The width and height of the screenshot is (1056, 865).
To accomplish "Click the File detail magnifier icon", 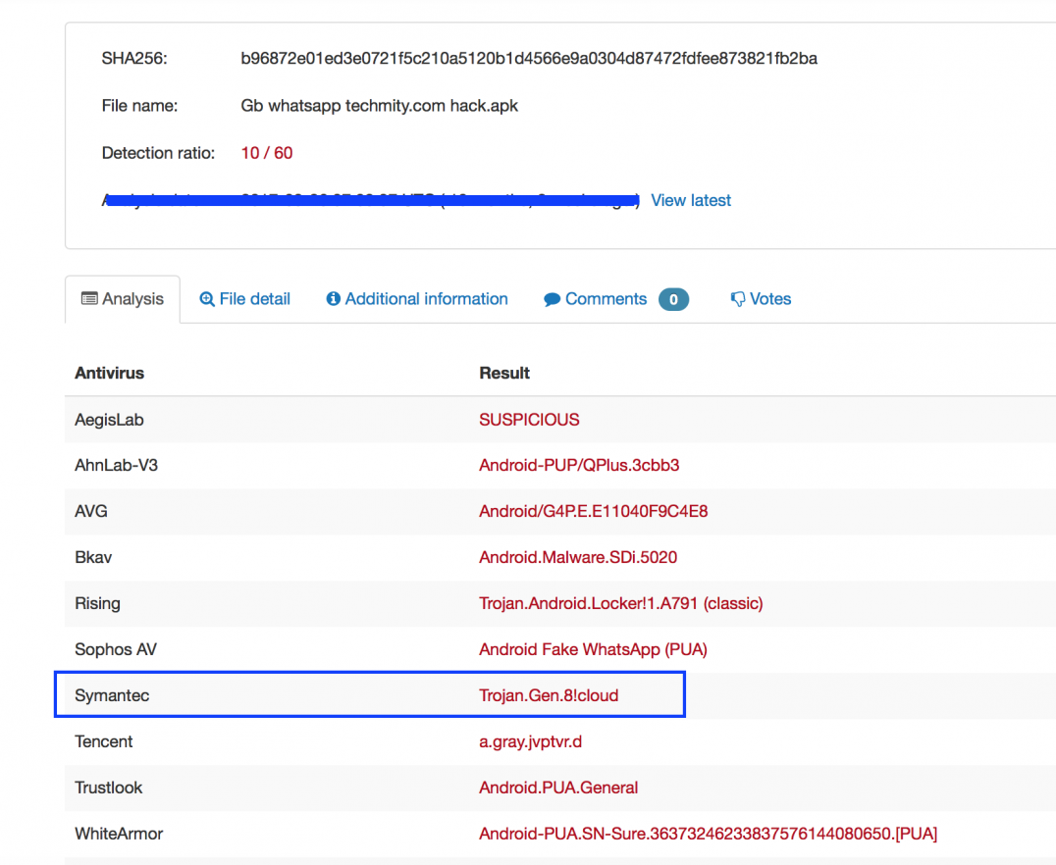I will 206,299.
